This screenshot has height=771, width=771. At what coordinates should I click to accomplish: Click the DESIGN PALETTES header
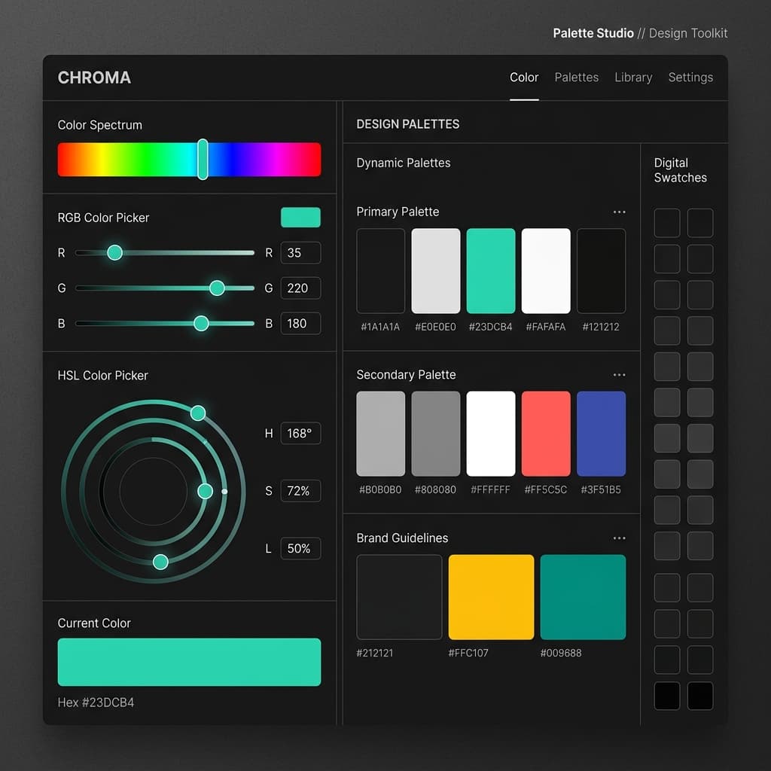407,124
